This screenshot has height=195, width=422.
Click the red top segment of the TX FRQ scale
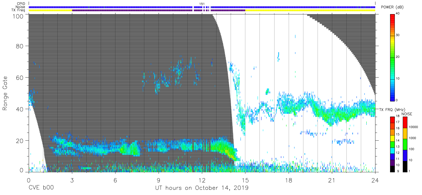(392, 120)
